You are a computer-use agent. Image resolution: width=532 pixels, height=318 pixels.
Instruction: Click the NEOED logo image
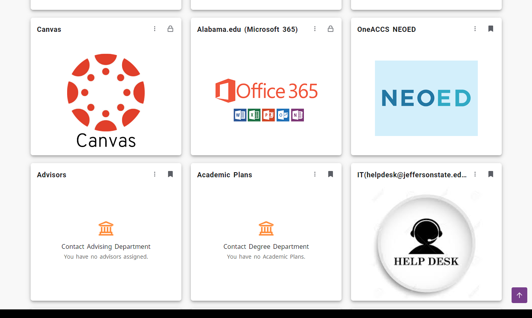pos(426,98)
